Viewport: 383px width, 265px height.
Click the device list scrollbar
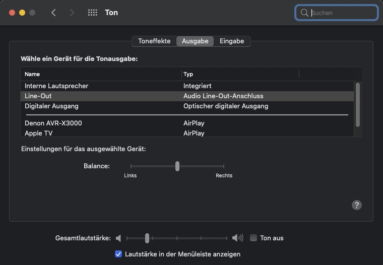pyautogui.click(x=358, y=104)
